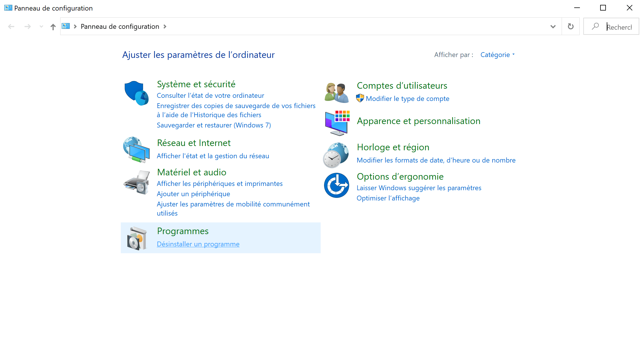This screenshot has width=643, height=361.
Task: Click the Control Panel icon in address bar
Action: coord(66,26)
